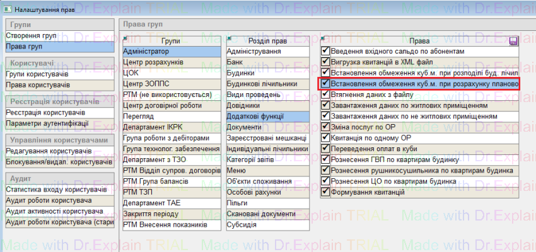This screenshot has height=252, width=536.
Task: Select the Центр розрахунків group
Action: pyautogui.click(x=154, y=62)
